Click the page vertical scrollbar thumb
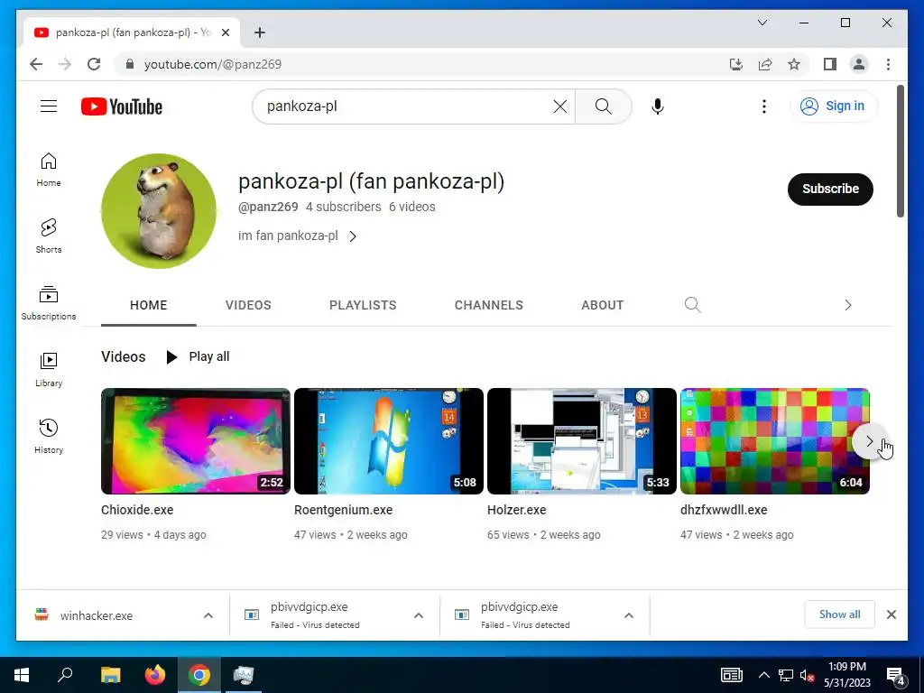 900,152
